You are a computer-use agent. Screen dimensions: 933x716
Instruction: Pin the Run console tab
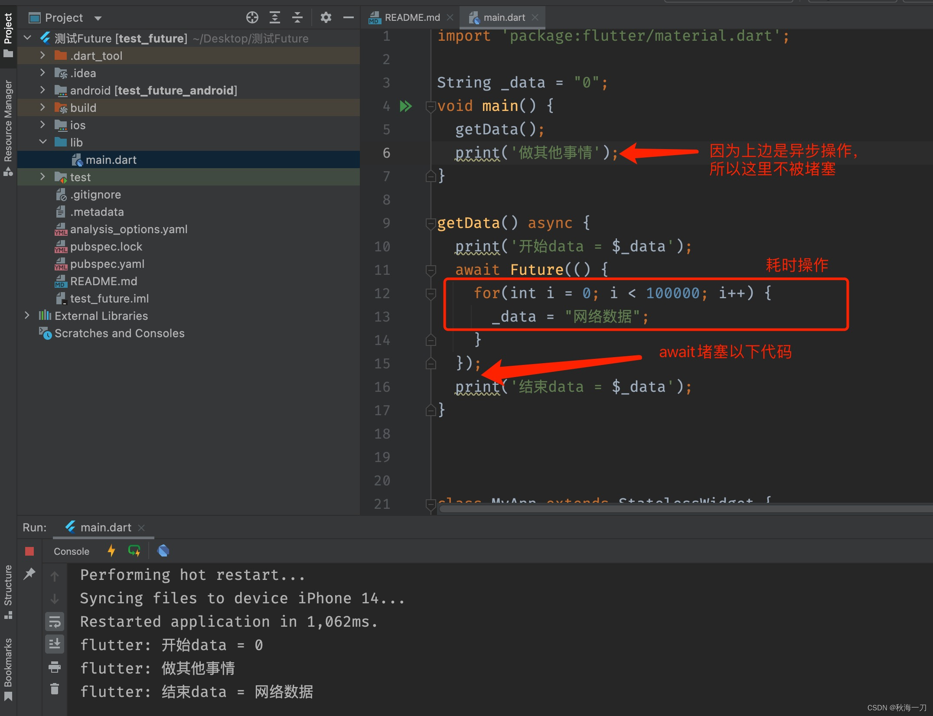29,573
